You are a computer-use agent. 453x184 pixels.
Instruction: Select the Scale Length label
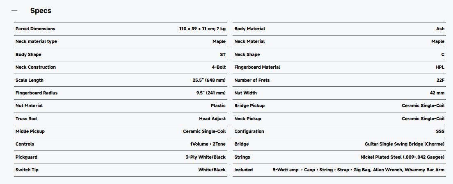tap(29, 80)
